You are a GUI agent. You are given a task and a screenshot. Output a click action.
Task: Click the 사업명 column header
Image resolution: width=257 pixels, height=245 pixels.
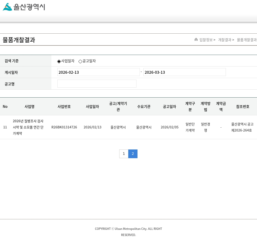pos(30,107)
